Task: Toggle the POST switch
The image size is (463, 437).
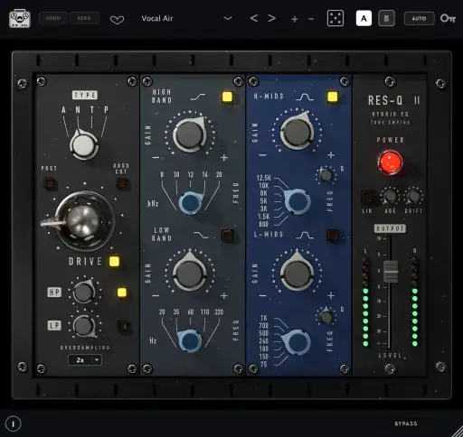Action: [50, 182]
